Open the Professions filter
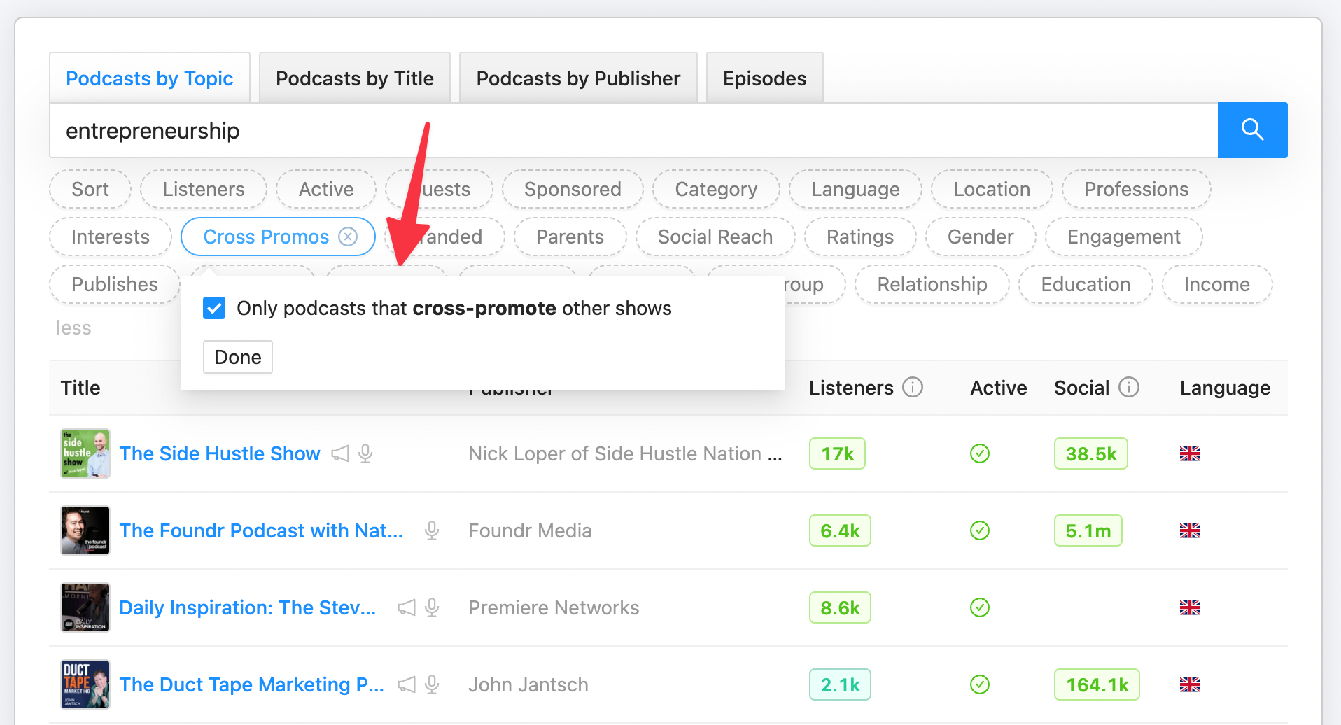 click(x=1136, y=189)
